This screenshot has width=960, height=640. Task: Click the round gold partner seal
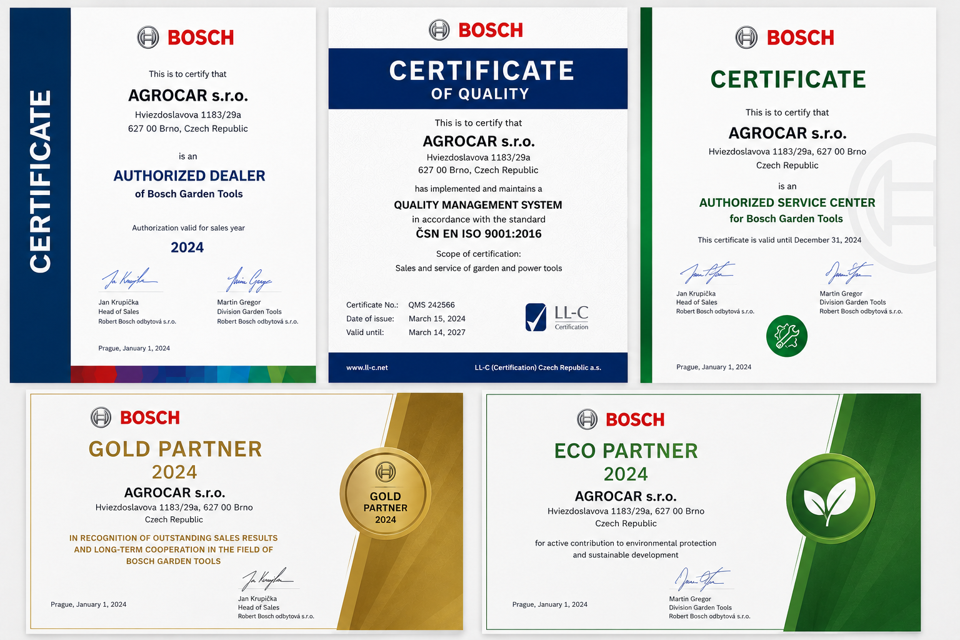tap(386, 494)
